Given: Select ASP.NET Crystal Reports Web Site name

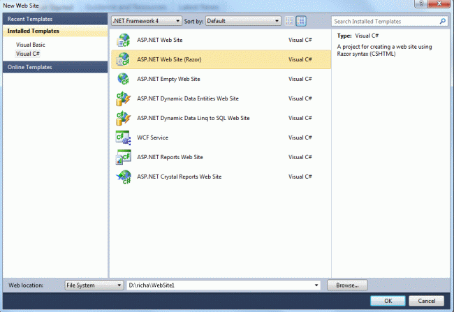Looking at the screenshot, I should click(x=180, y=177).
